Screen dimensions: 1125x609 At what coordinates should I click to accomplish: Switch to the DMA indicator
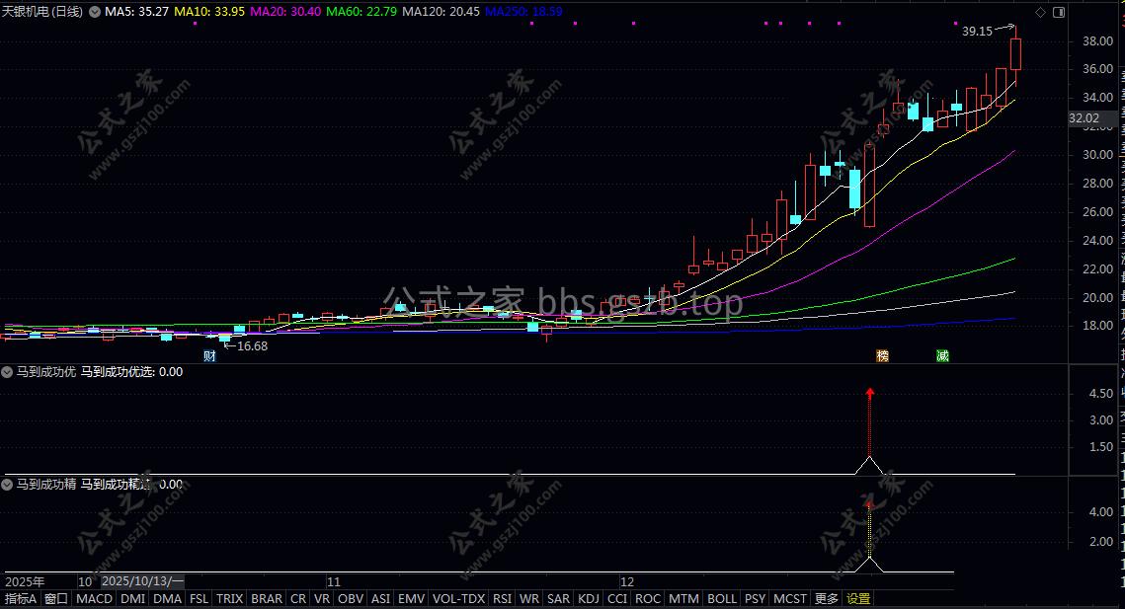tap(167, 599)
